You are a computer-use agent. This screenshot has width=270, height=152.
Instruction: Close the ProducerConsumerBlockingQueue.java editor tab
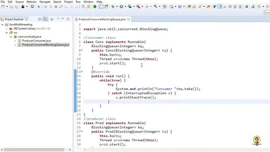click(128, 19)
